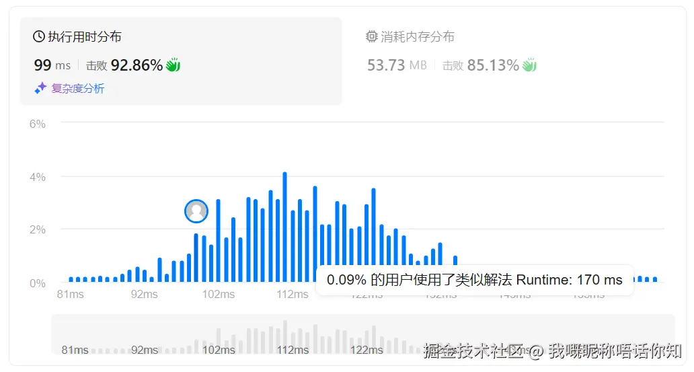Click the chip icon beside 消耗内存分布

click(371, 36)
